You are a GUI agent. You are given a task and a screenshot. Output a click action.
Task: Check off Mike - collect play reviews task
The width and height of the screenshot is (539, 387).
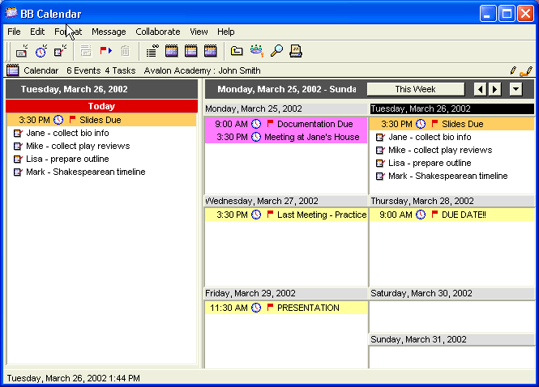[x=18, y=146]
